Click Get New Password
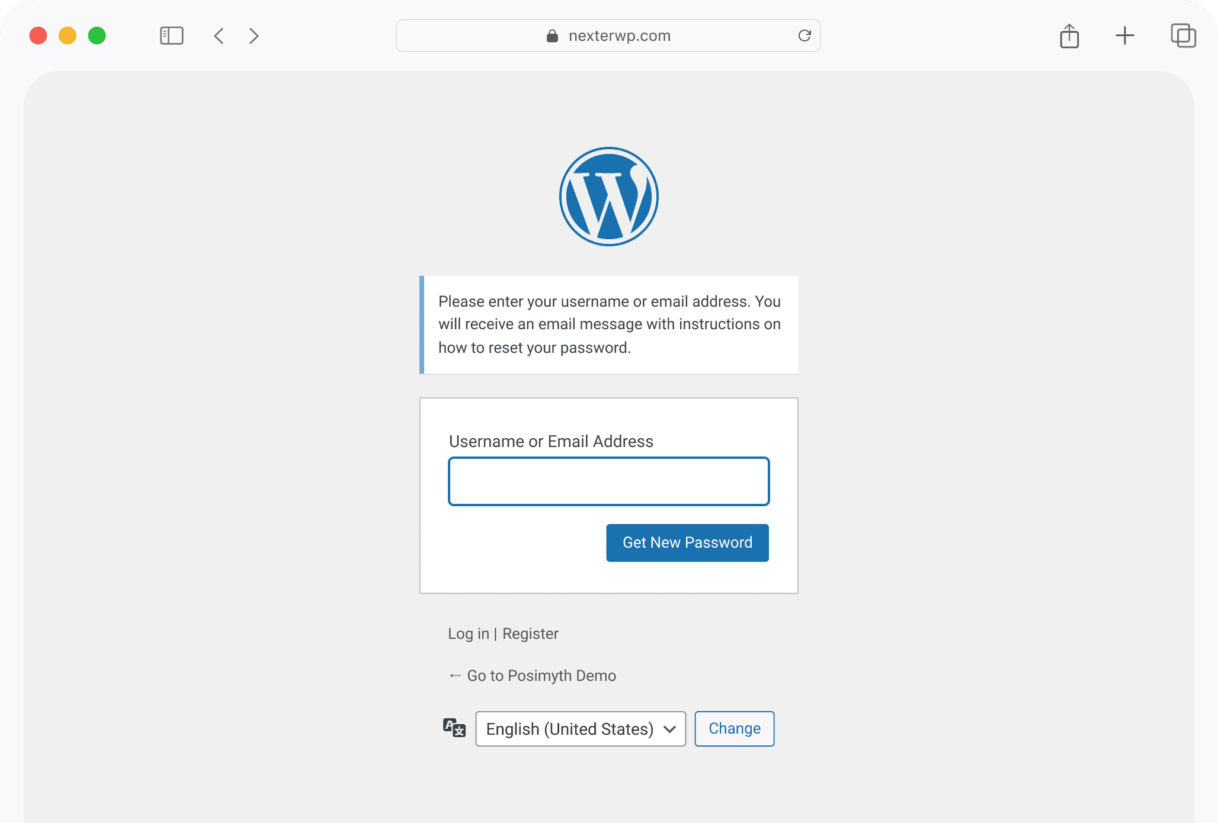Image resolution: width=1218 pixels, height=823 pixels. tap(687, 542)
